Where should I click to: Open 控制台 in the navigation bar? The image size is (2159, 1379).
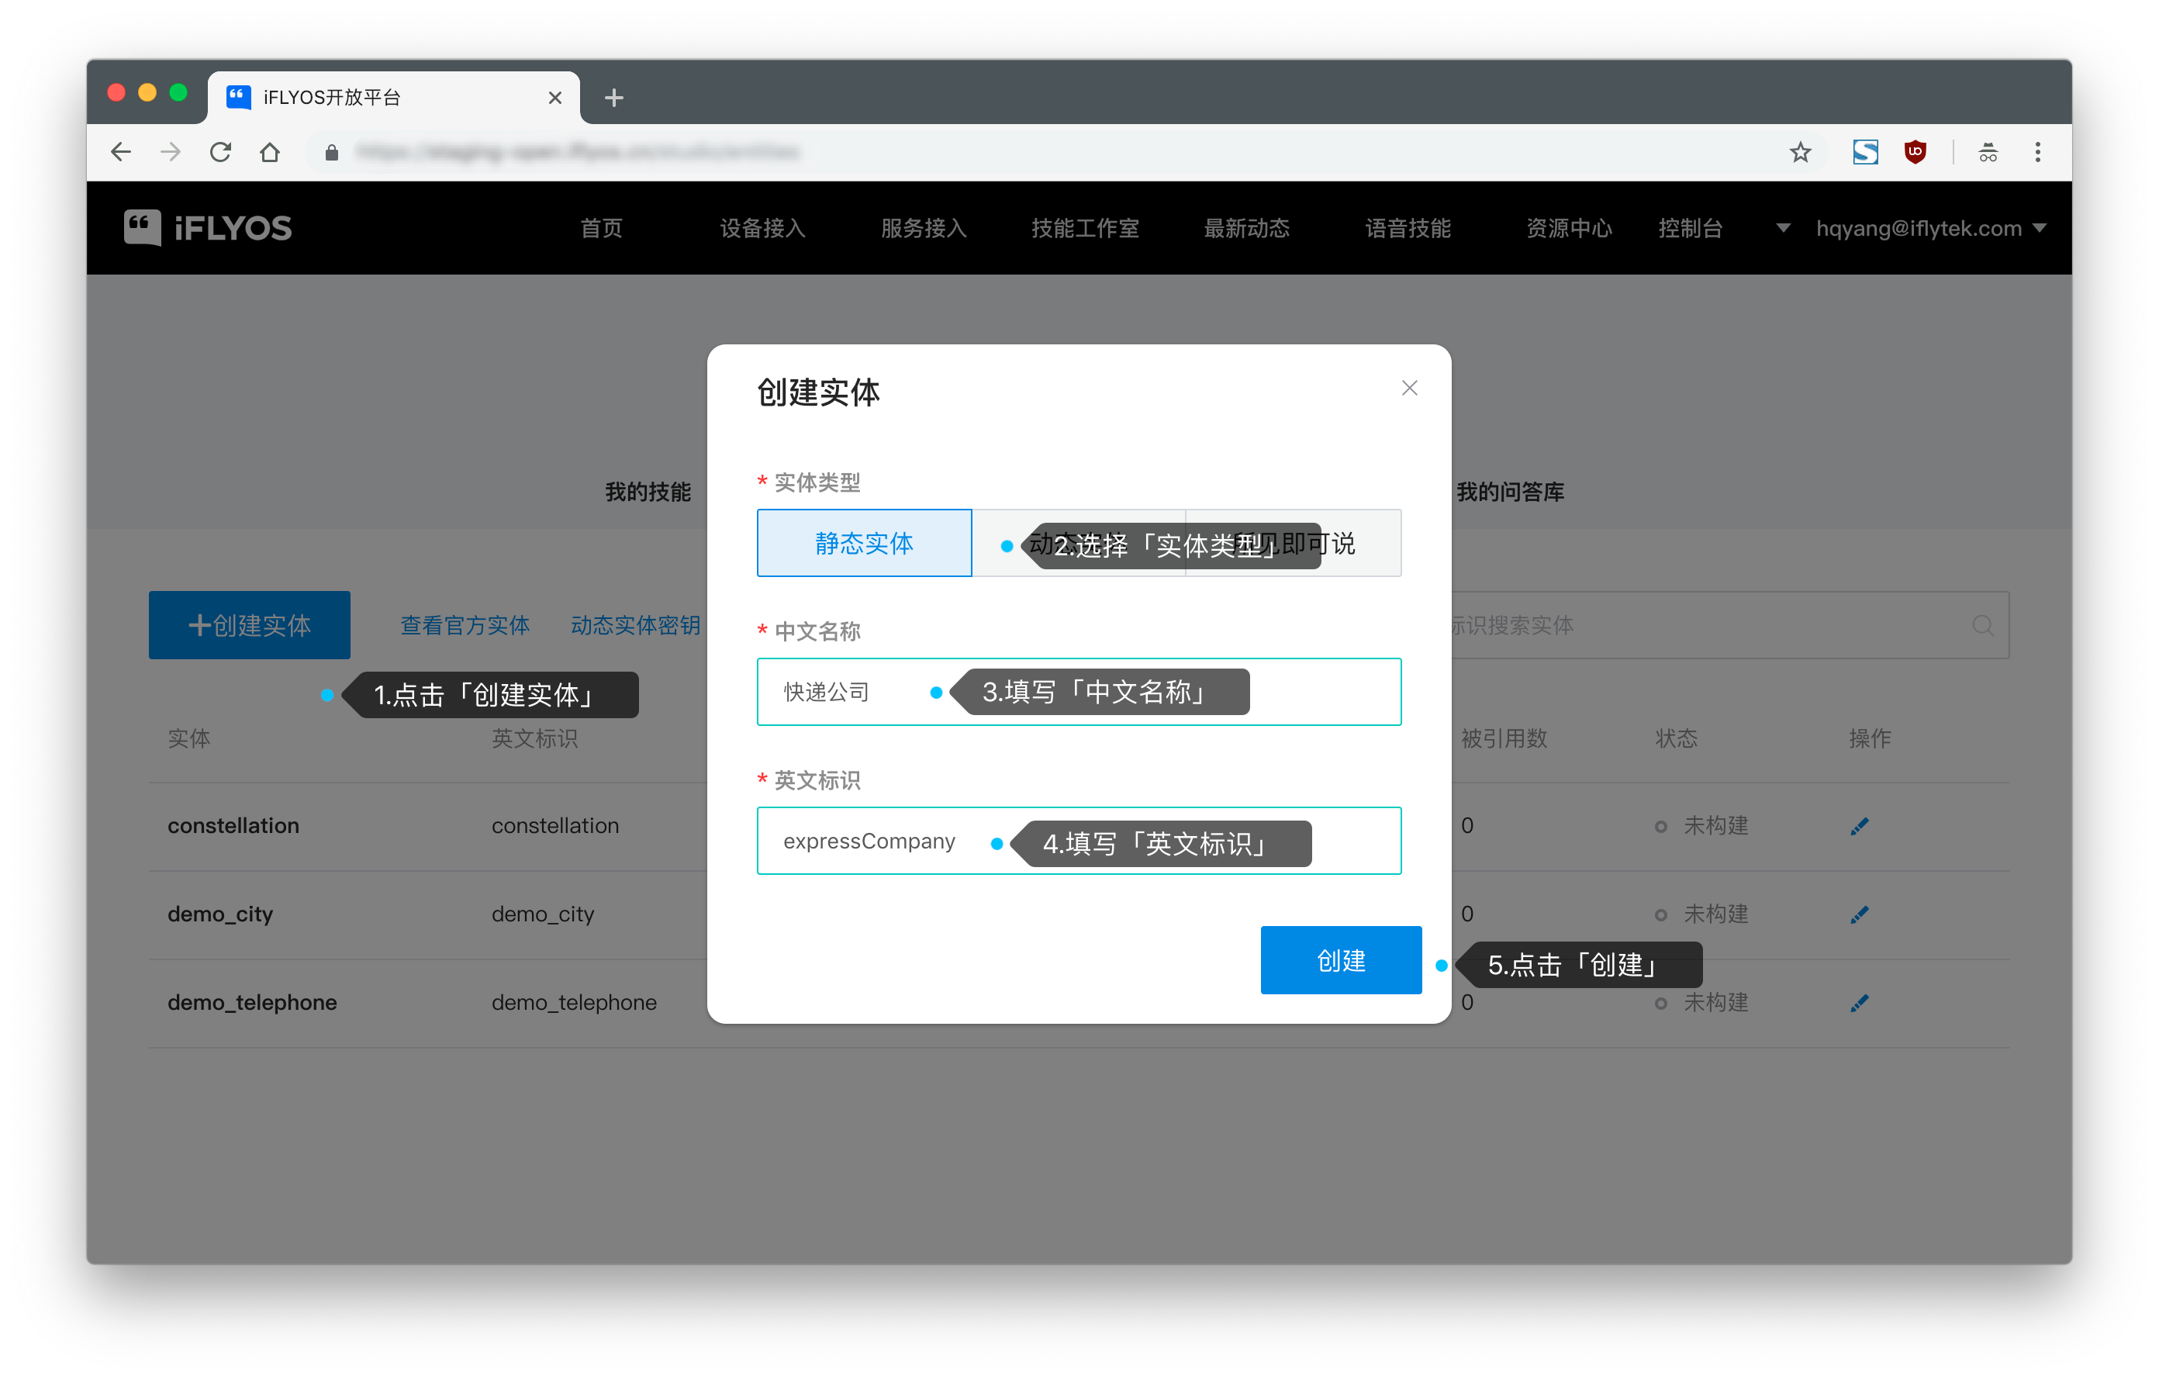(x=1691, y=228)
